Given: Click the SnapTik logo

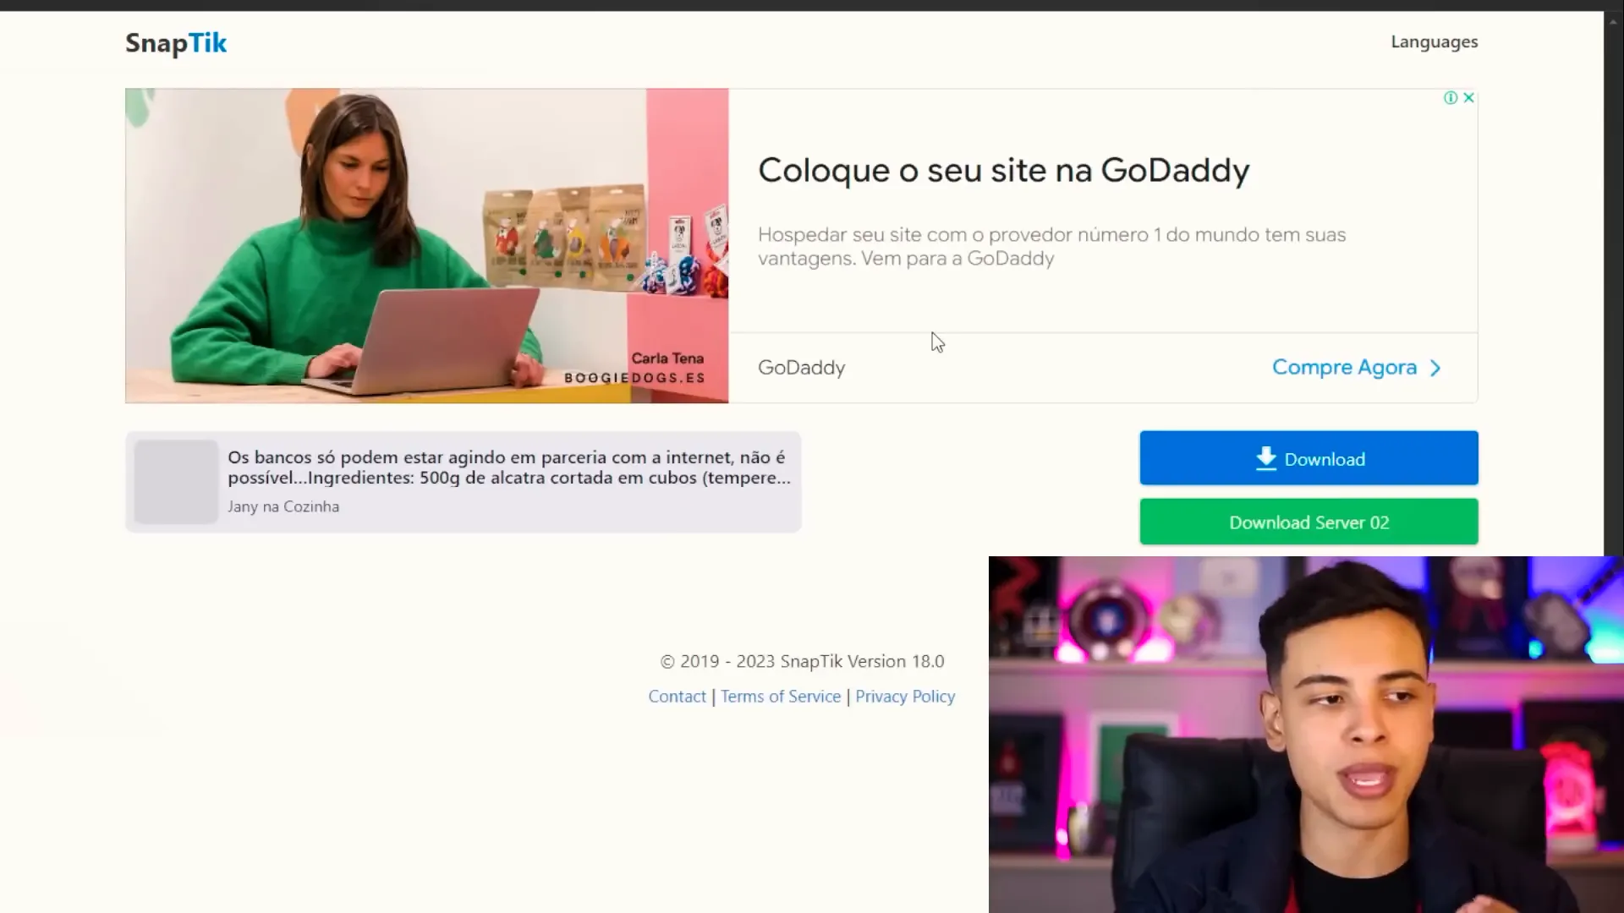Looking at the screenshot, I should tap(176, 43).
